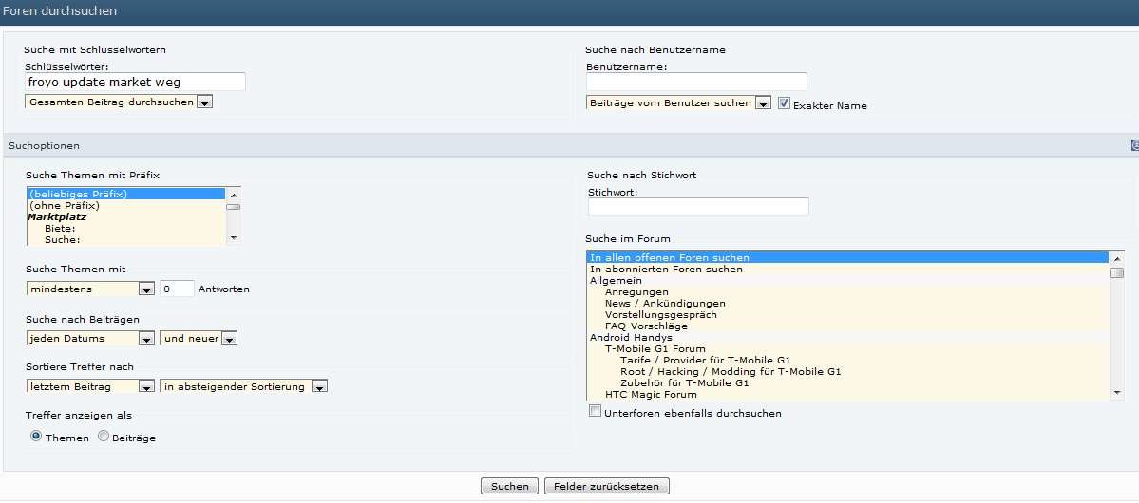This screenshot has width=1139, height=503.
Task: Open Beiträge vom Benutzer suchen dropdown
Action: (x=678, y=103)
